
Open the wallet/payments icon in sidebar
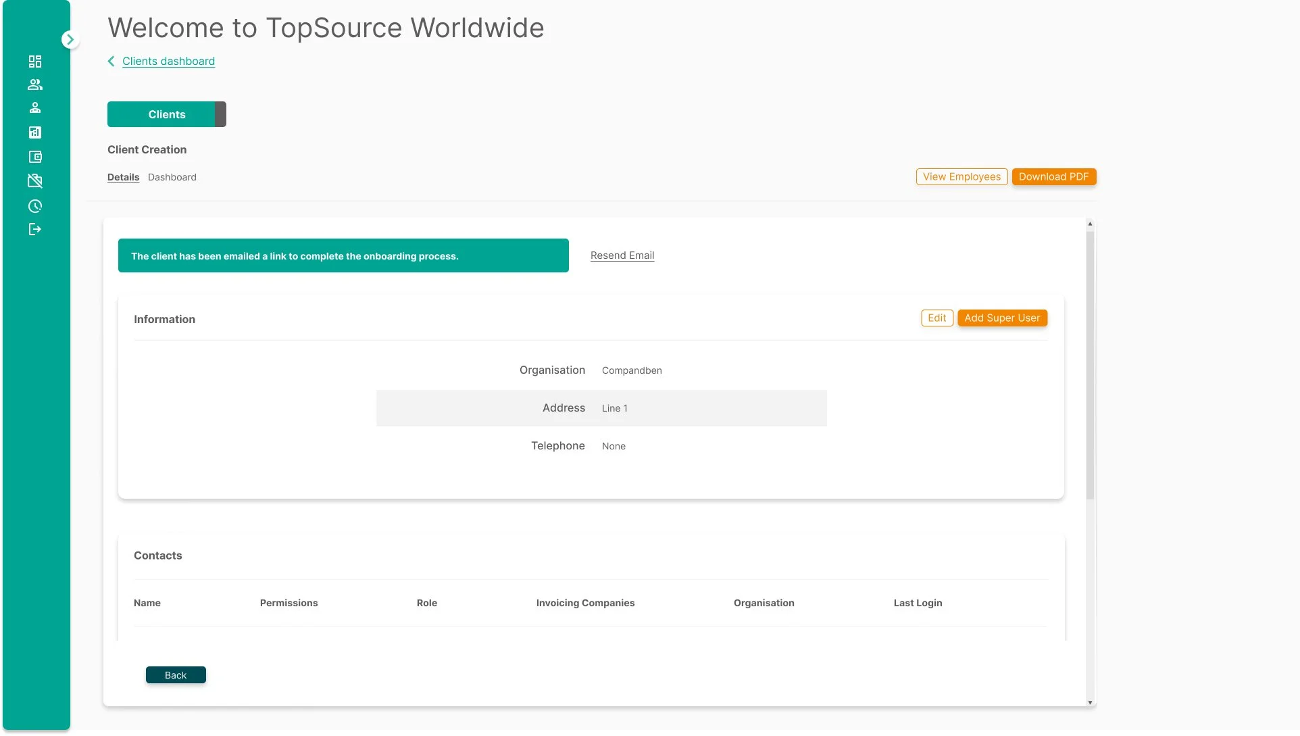(x=35, y=157)
